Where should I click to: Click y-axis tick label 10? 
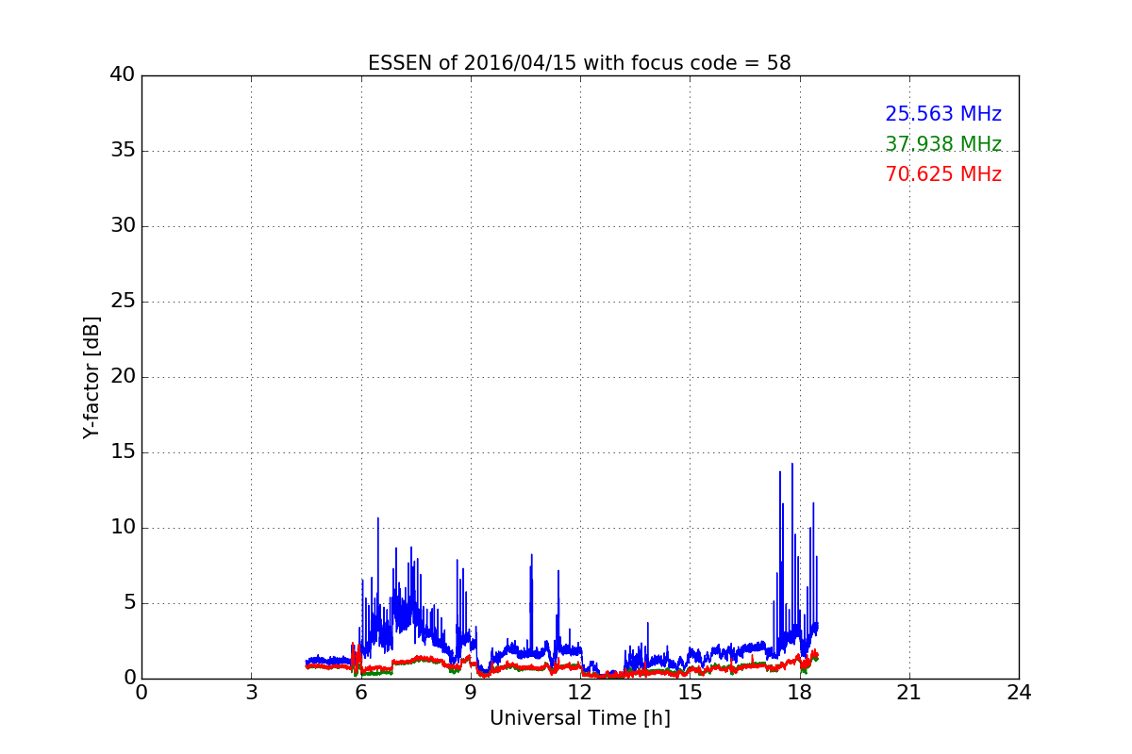(x=122, y=528)
